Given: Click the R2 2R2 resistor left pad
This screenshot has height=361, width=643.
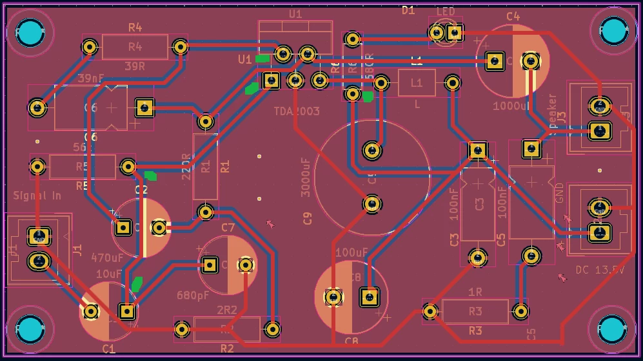Looking at the screenshot, I should (182, 329).
